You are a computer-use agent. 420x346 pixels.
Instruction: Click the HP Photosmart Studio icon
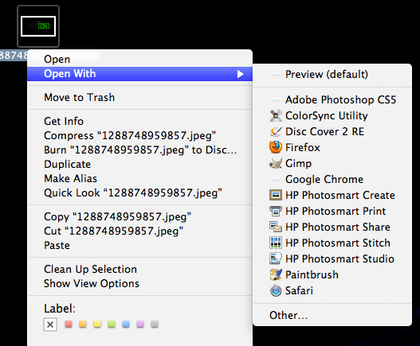coord(276,259)
